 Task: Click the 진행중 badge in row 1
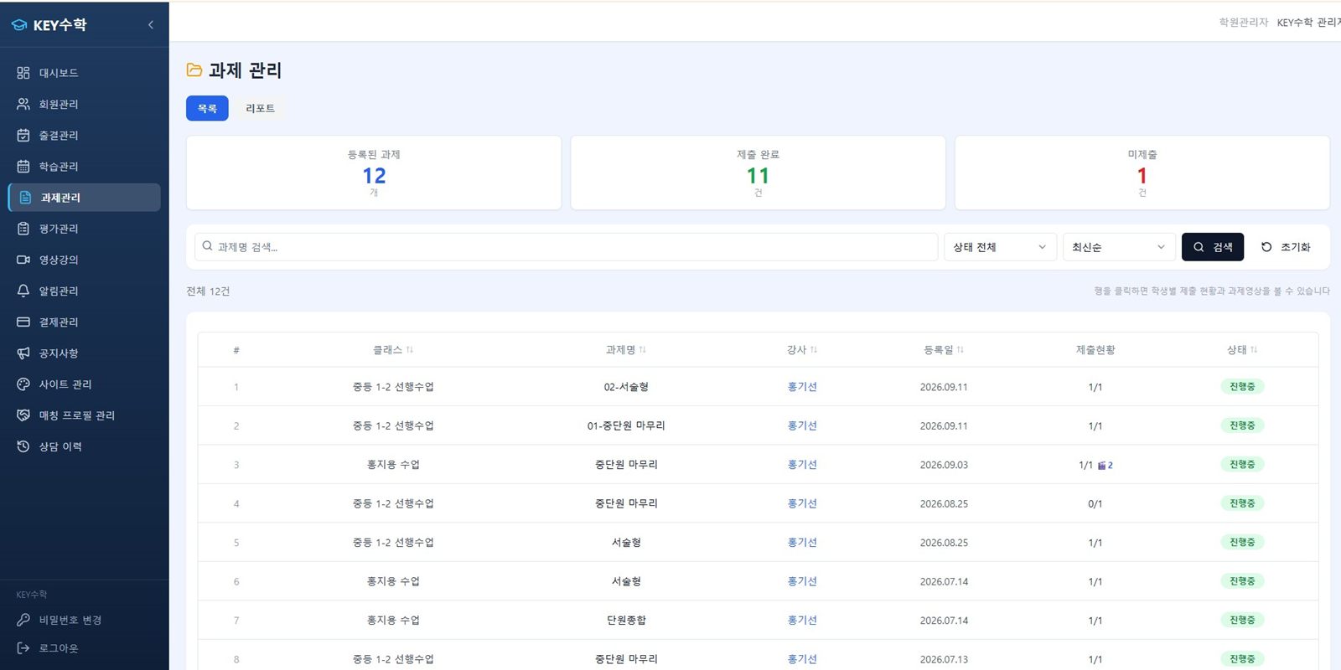coord(1242,387)
